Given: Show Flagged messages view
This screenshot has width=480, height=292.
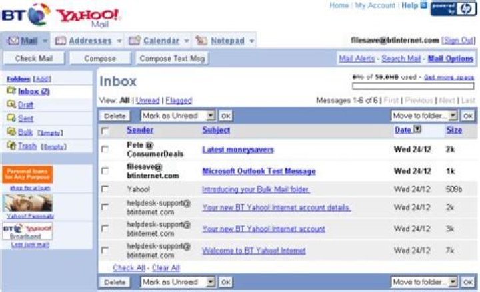Looking at the screenshot, I should click(179, 100).
